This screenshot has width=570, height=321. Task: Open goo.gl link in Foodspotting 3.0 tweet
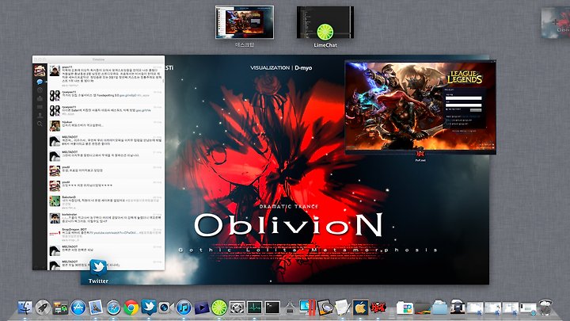[128, 95]
